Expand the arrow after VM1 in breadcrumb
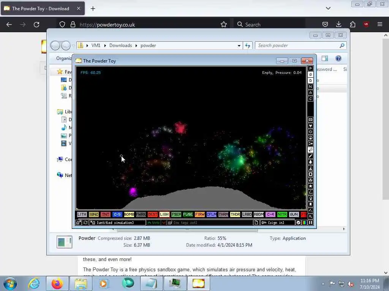Image resolution: width=389 pixels, height=291 pixels. coord(105,45)
